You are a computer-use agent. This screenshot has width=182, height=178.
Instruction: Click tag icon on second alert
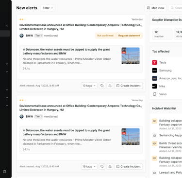[x=102, y=166]
